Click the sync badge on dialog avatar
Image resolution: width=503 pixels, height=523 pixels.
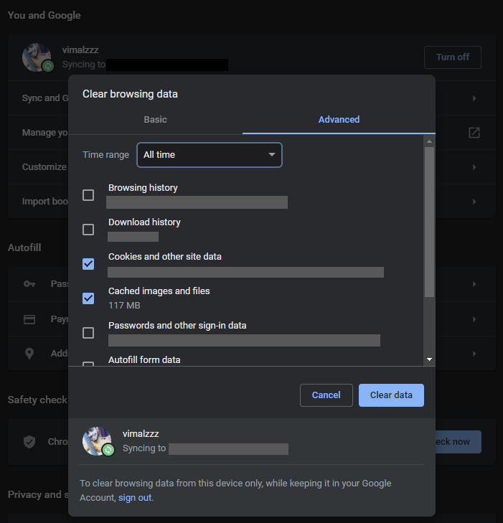point(108,450)
